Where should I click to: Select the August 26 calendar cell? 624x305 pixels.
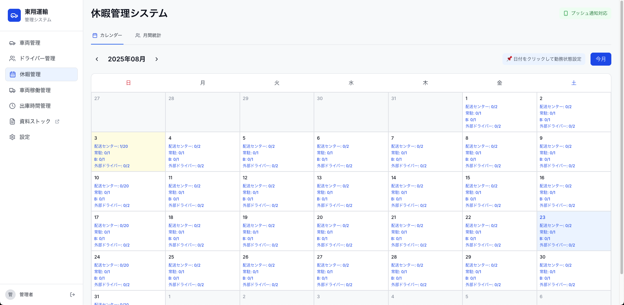(x=277, y=271)
